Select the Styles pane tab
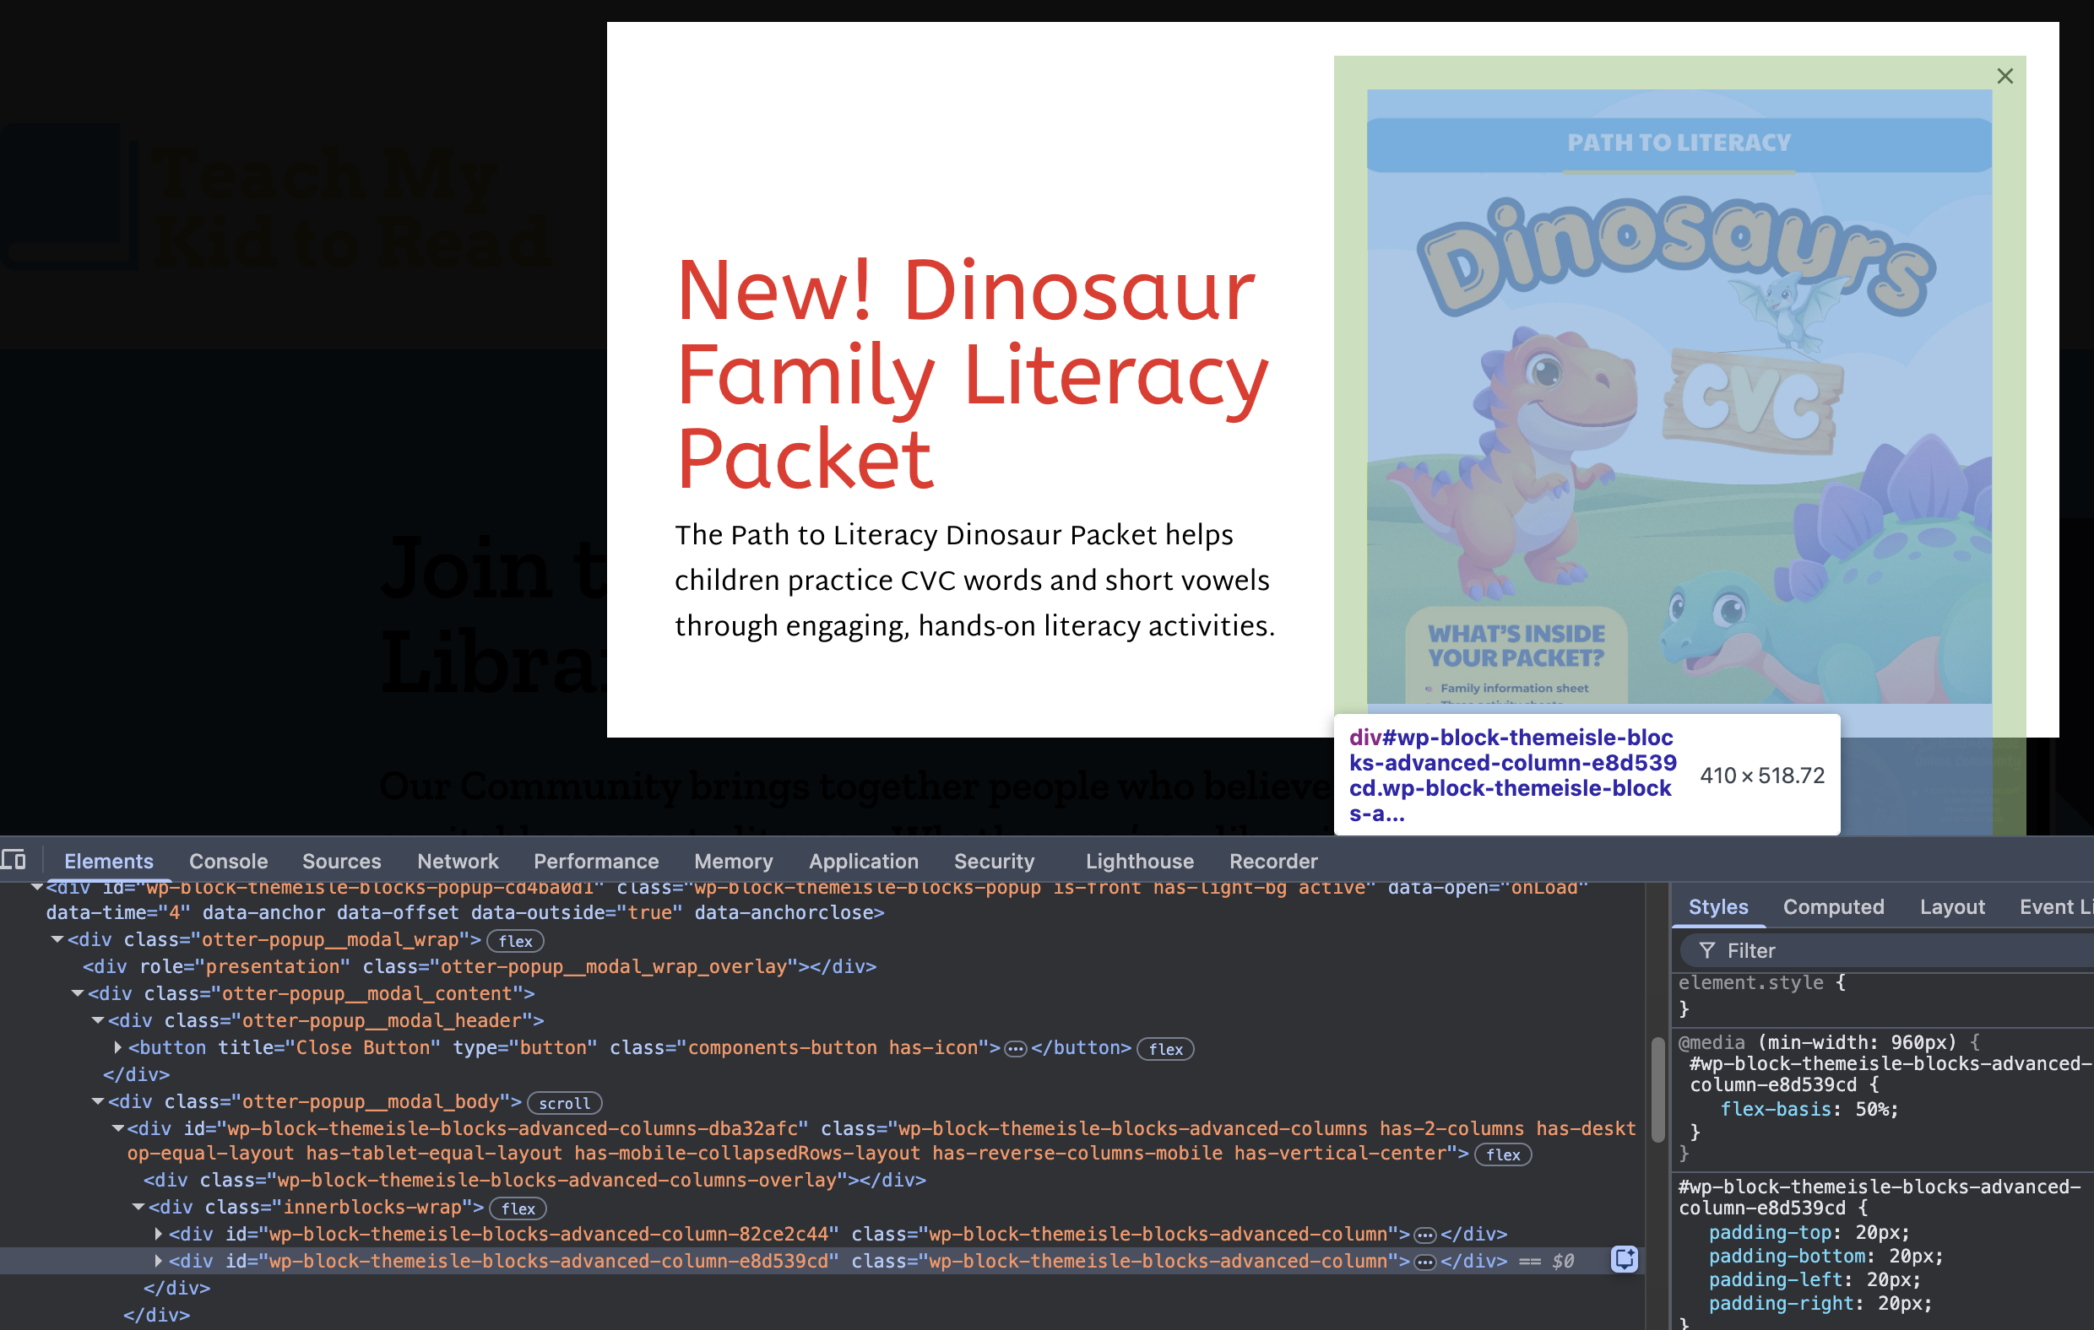The width and height of the screenshot is (2094, 1330). pyautogui.click(x=1717, y=907)
